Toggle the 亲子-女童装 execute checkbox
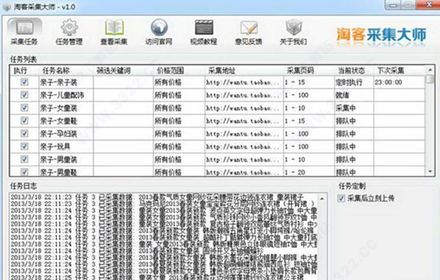The image size is (440, 280). pos(24,108)
